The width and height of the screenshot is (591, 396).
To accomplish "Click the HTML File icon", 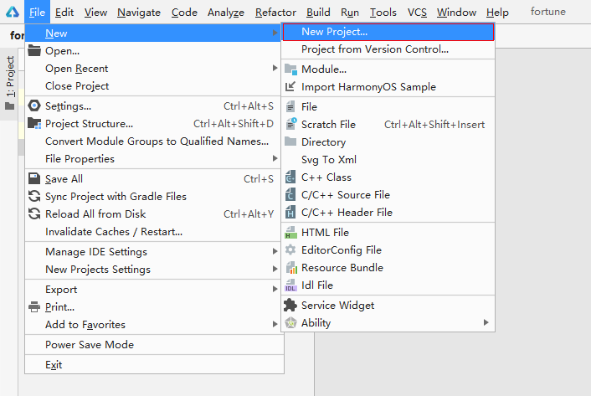I will [x=290, y=233].
